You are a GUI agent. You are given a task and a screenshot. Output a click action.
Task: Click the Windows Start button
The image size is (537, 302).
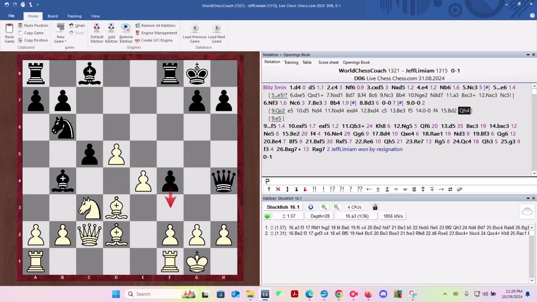point(116,294)
